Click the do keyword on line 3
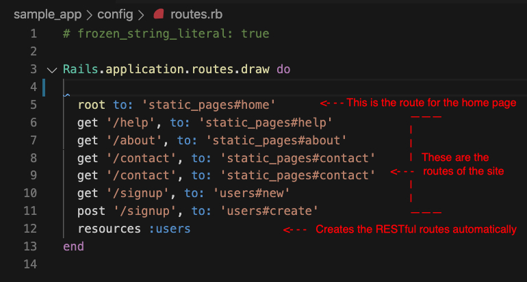Image resolution: width=527 pixels, height=282 pixels. 284,69
